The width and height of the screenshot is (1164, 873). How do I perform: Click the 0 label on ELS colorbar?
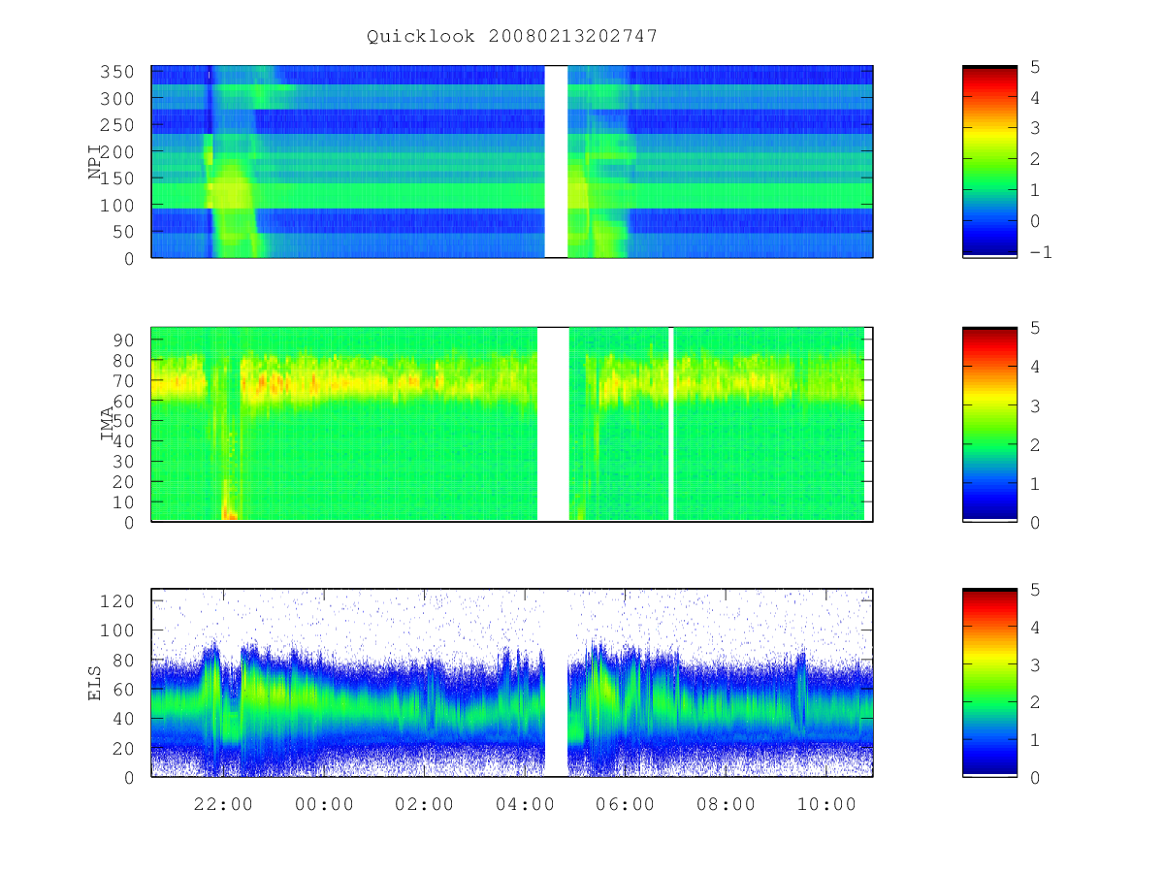(x=1035, y=777)
